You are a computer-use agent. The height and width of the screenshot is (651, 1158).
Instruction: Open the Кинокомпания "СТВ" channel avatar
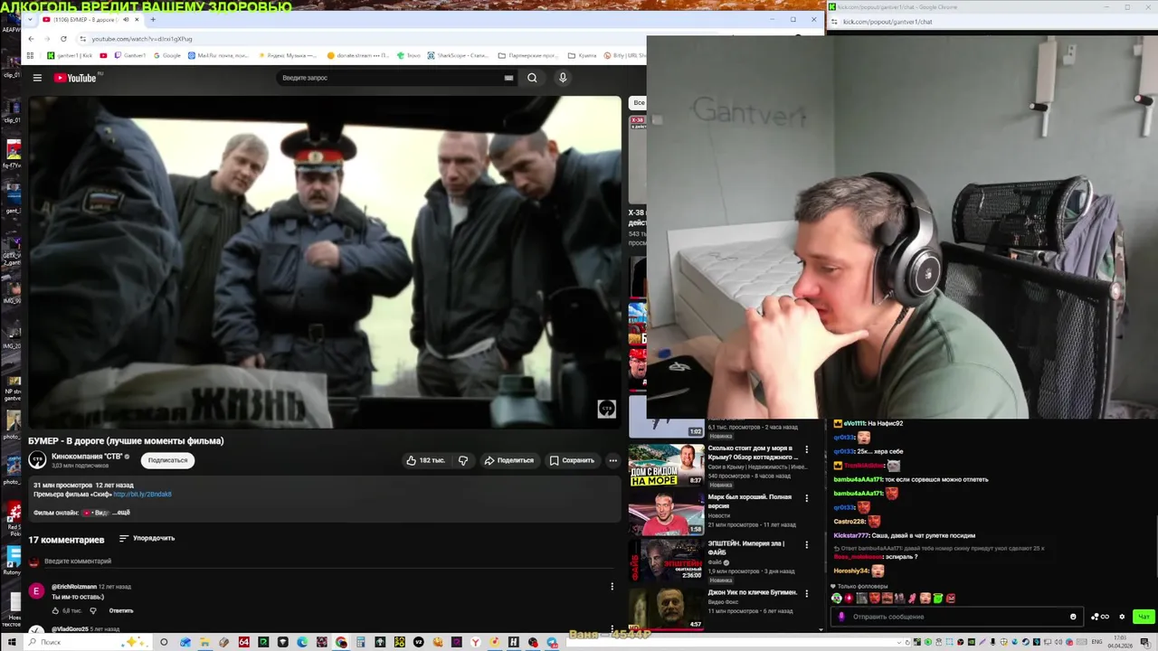(x=37, y=460)
